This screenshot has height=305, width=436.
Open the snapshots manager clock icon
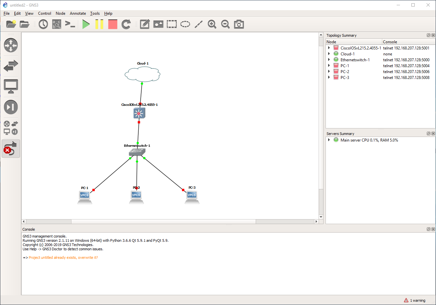click(43, 24)
